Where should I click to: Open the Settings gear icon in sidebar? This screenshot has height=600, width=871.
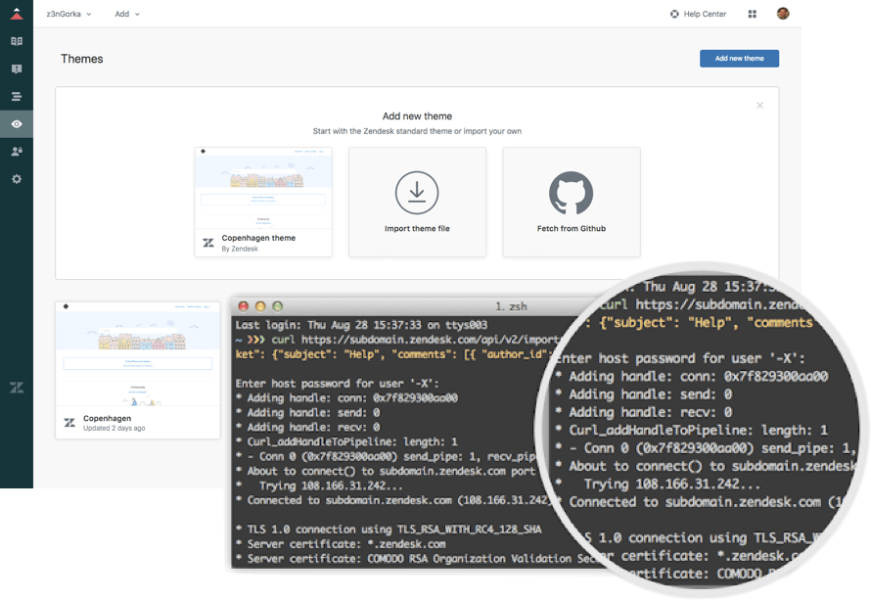pyautogui.click(x=17, y=179)
